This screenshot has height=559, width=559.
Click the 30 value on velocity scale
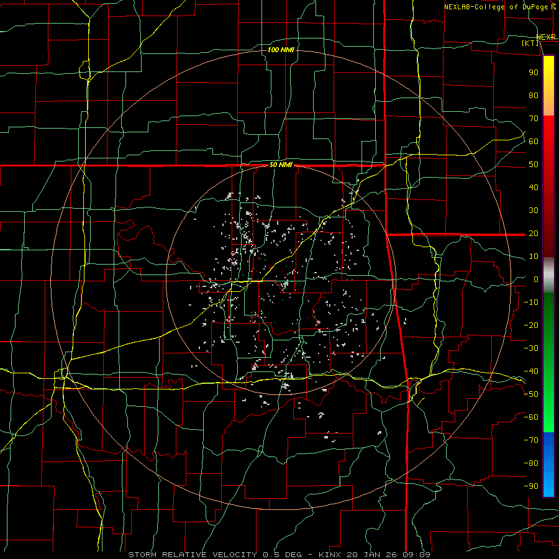click(x=534, y=211)
